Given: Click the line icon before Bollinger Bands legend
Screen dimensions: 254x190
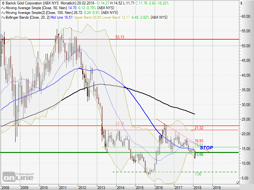Looking at the screenshot, I should coord(3,17).
